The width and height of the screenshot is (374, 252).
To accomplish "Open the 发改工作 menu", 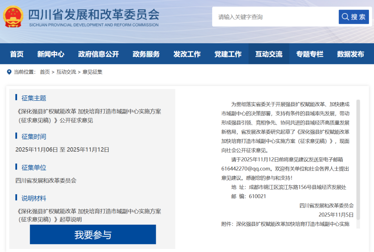I will click(187, 54).
